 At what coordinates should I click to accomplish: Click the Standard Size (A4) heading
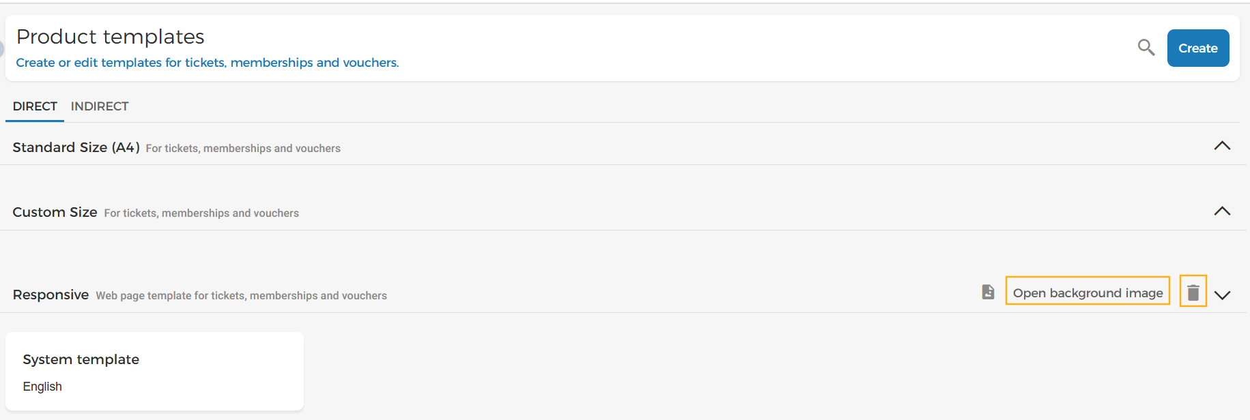click(x=76, y=147)
